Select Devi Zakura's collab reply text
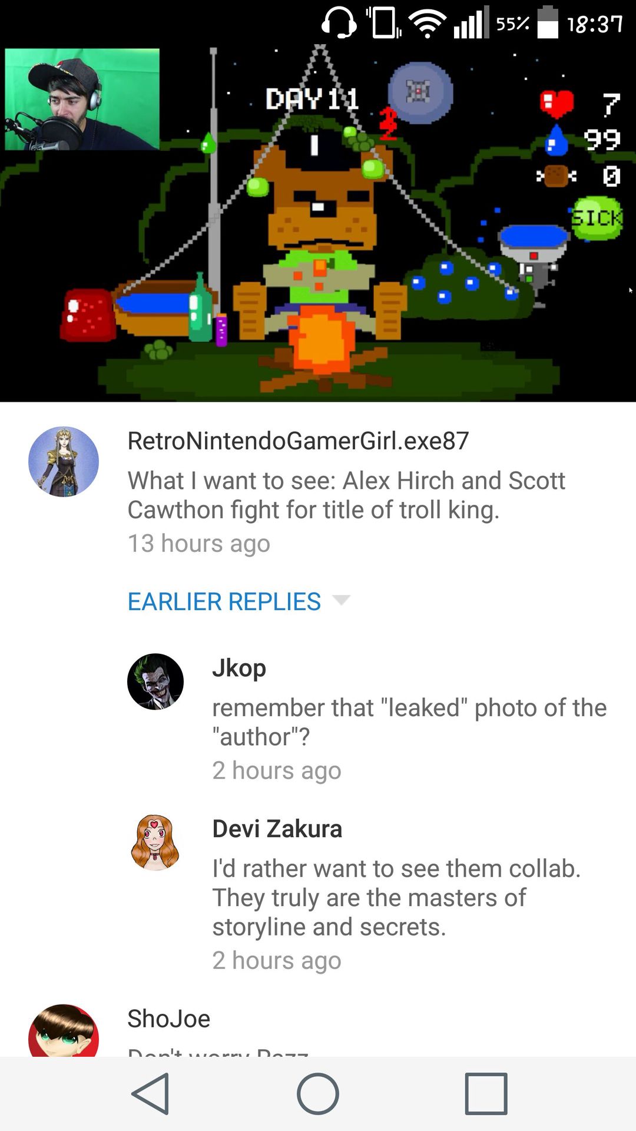The height and width of the screenshot is (1131, 636). click(396, 898)
